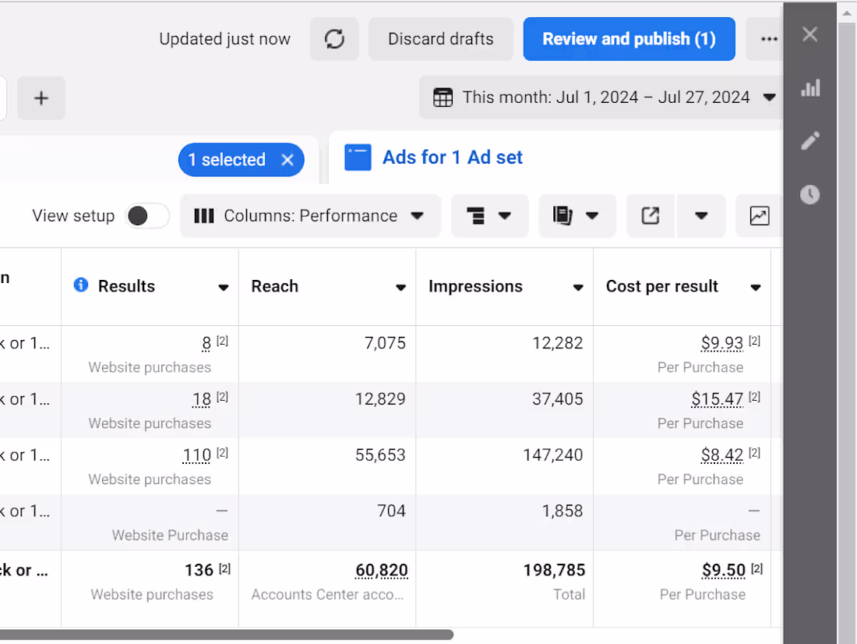The height and width of the screenshot is (644, 857).
Task: Click Discard drafts button
Action: tap(441, 39)
